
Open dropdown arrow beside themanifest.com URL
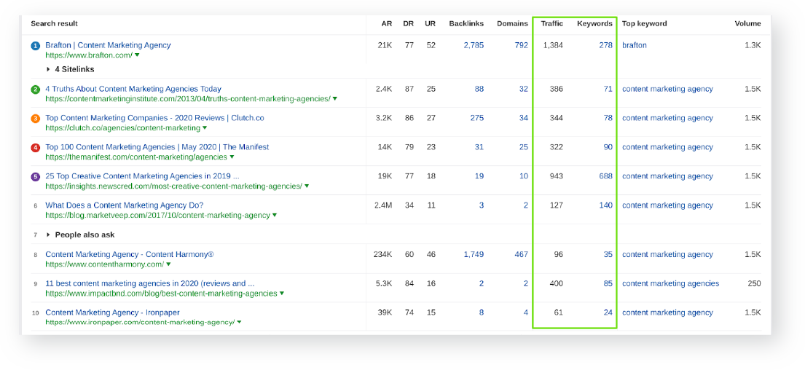click(x=232, y=157)
